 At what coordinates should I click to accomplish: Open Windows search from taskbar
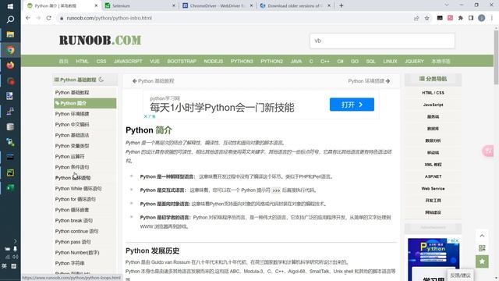coord(10,20)
